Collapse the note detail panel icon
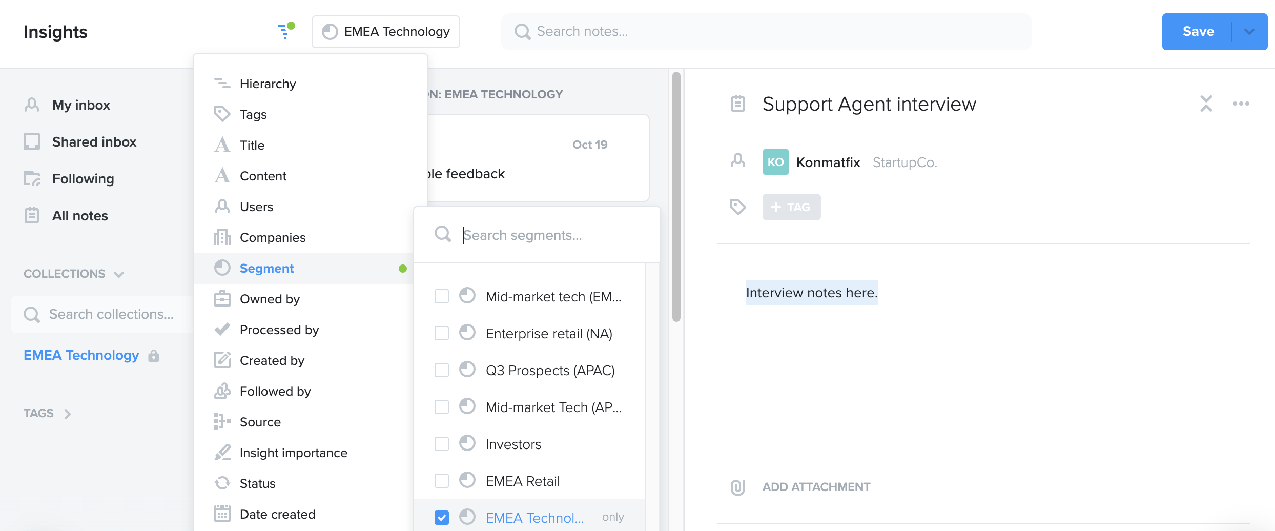Image resolution: width=1275 pixels, height=531 pixels. [x=1206, y=104]
